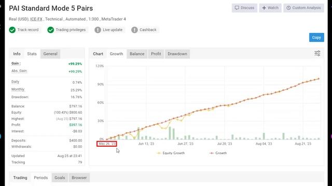Switch to the Stats tab

tap(32, 54)
